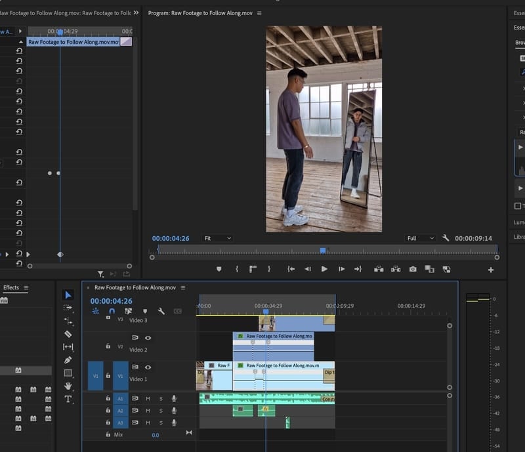This screenshot has height=452, width=525.
Task: Show hidden source panel tabs chevron
Action: [x=136, y=12]
